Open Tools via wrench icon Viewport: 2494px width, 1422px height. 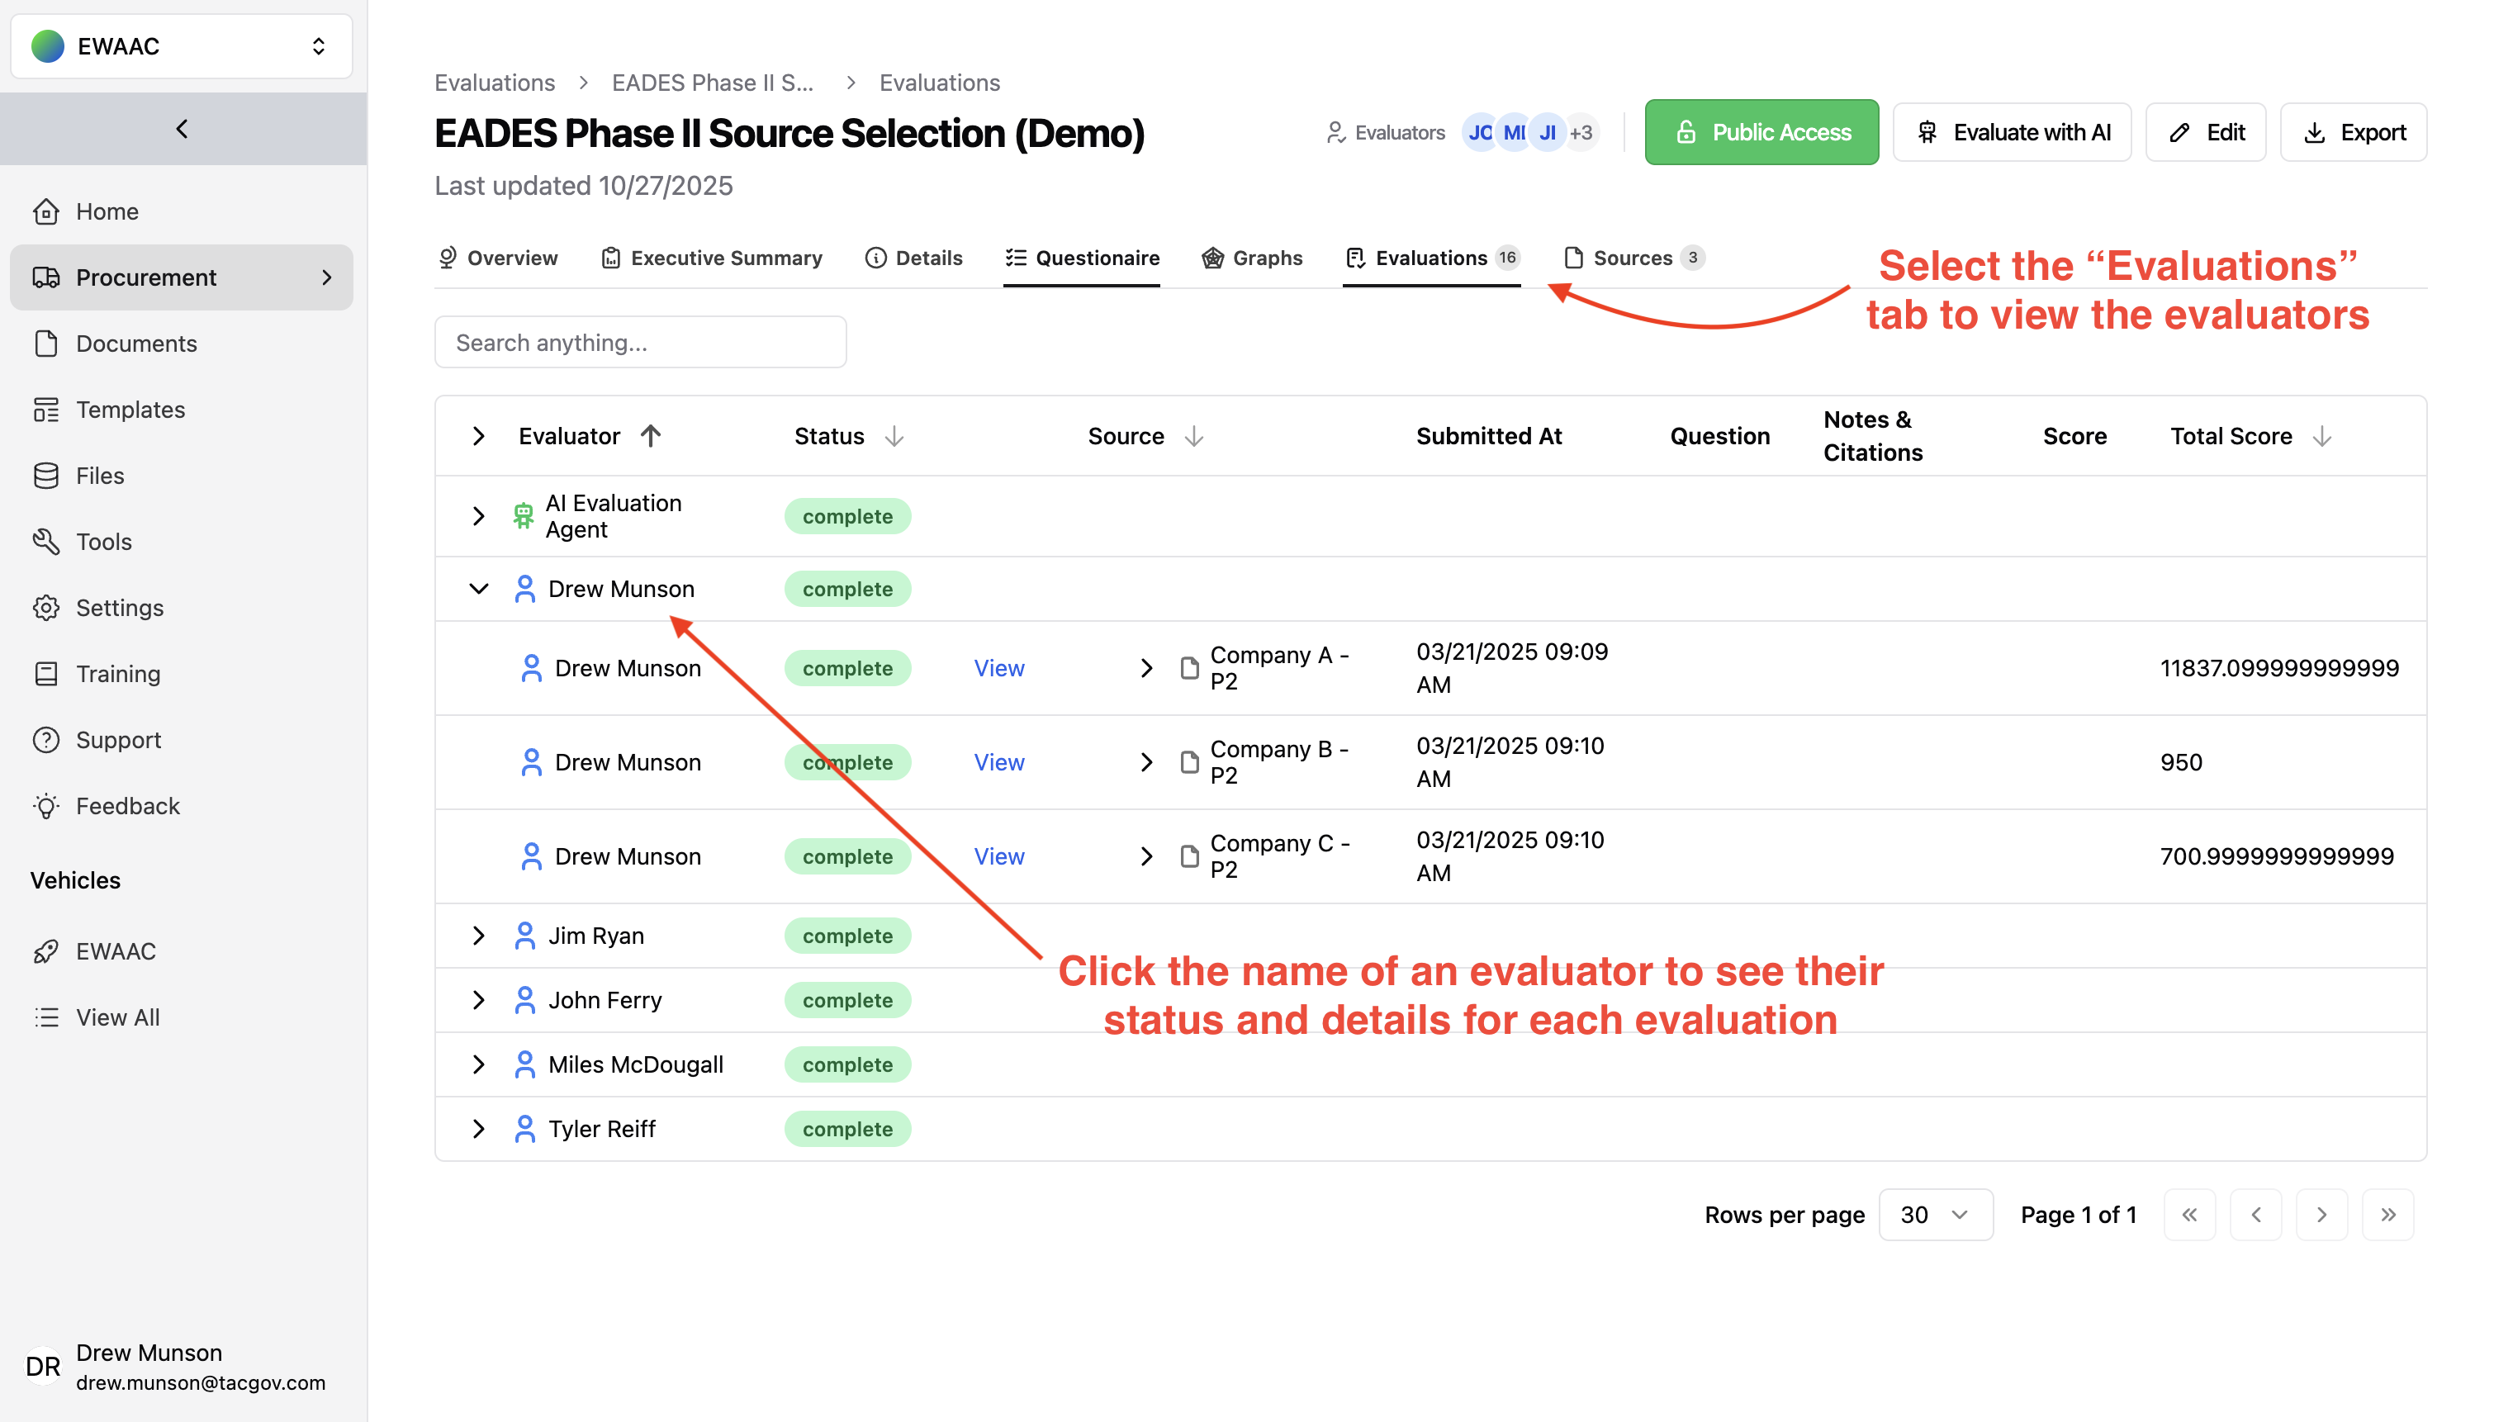[x=46, y=541]
